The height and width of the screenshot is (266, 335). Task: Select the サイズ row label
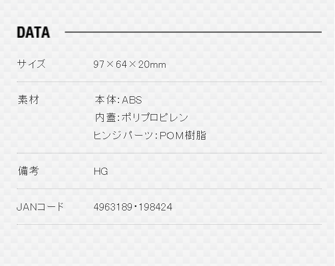(31, 64)
